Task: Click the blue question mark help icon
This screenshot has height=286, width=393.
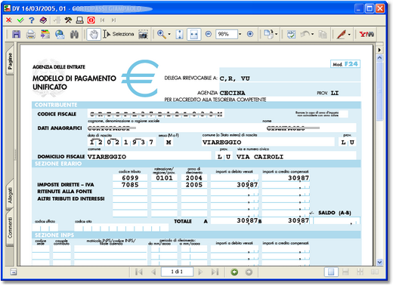Action: (x=32, y=20)
